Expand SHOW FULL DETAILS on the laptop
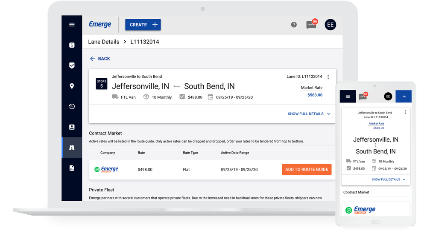 click(309, 114)
